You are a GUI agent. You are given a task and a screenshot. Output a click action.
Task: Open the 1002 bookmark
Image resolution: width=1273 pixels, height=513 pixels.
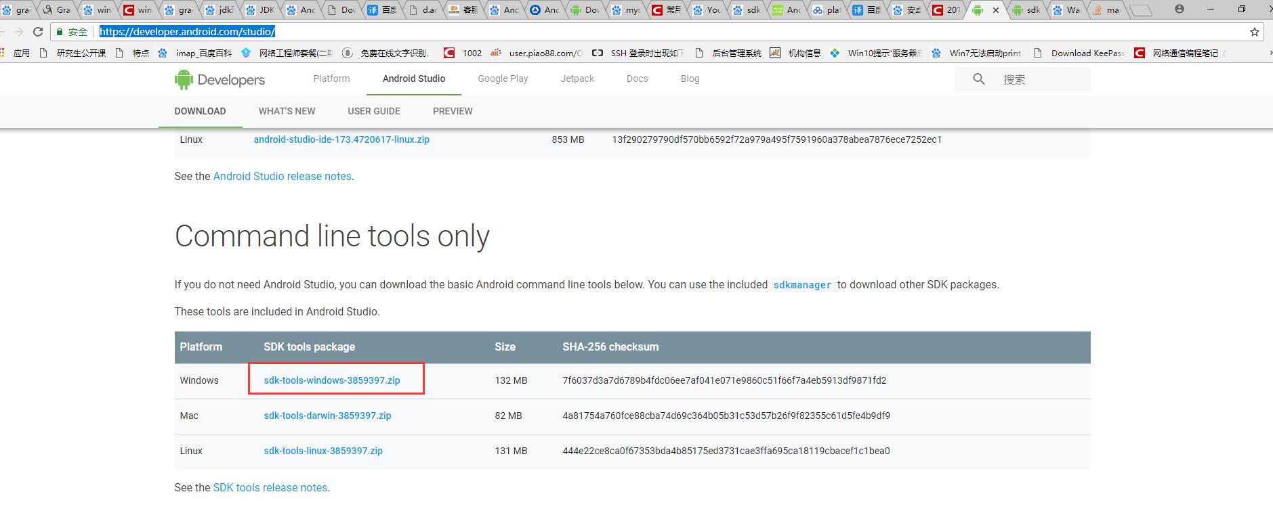tap(463, 53)
